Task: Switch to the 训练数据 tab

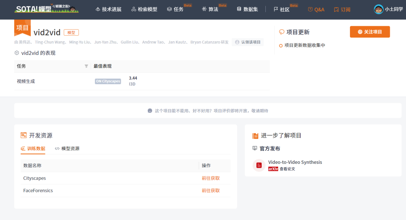Action: (x=33, y=149)
